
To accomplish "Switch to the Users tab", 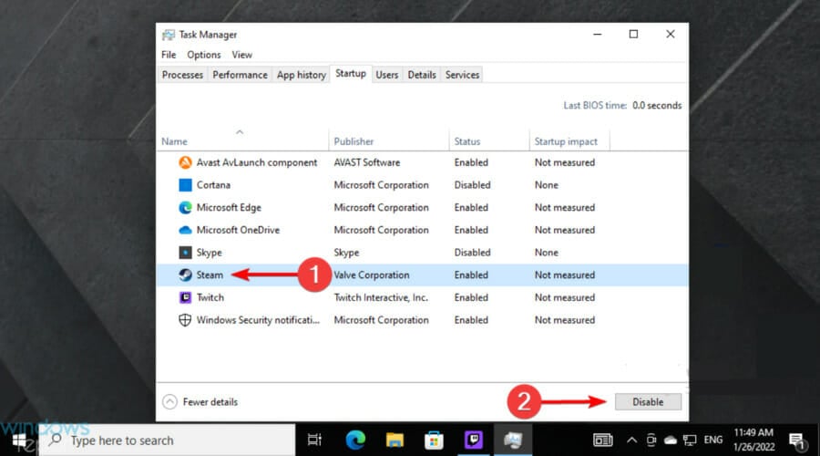I will coord(387,75).
